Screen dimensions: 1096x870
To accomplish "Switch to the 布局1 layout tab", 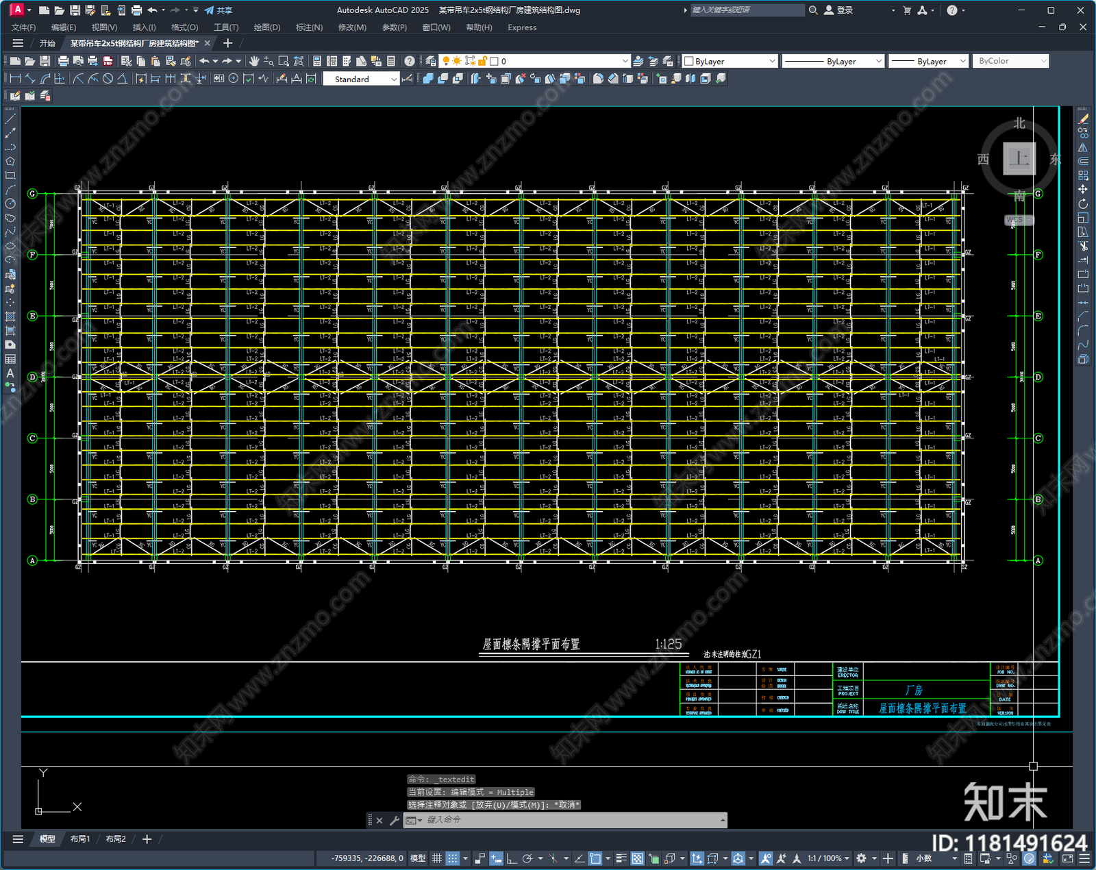I will pos(80,838).
